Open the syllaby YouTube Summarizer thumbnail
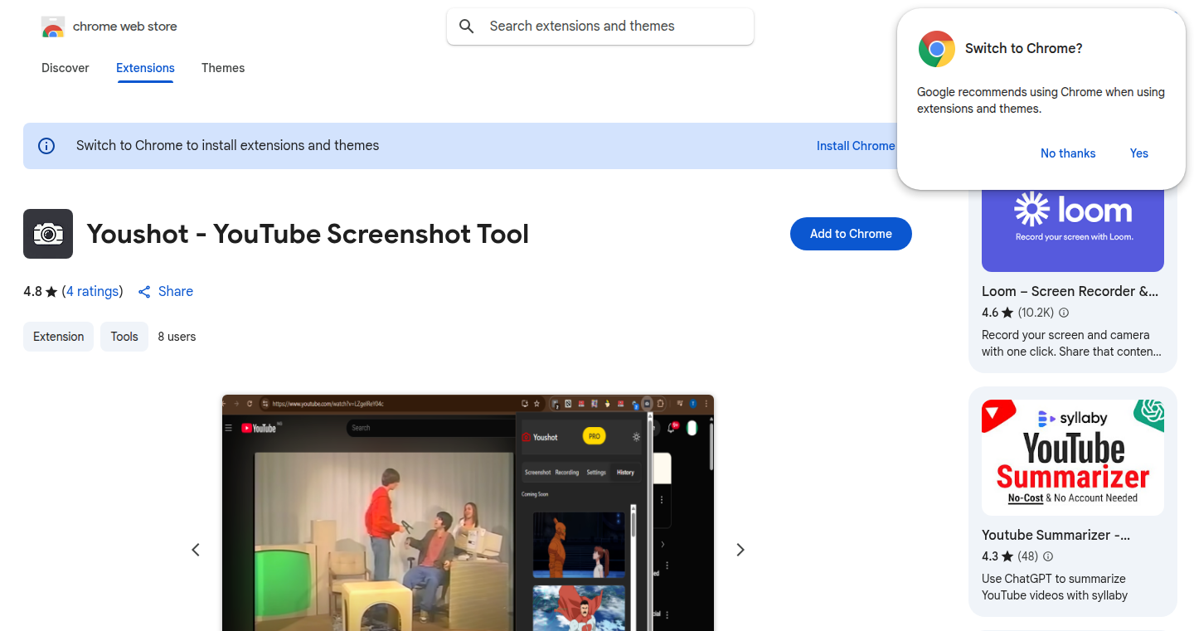The height and width of the screenshot is (631, 1194). (x=1073, y=458)
